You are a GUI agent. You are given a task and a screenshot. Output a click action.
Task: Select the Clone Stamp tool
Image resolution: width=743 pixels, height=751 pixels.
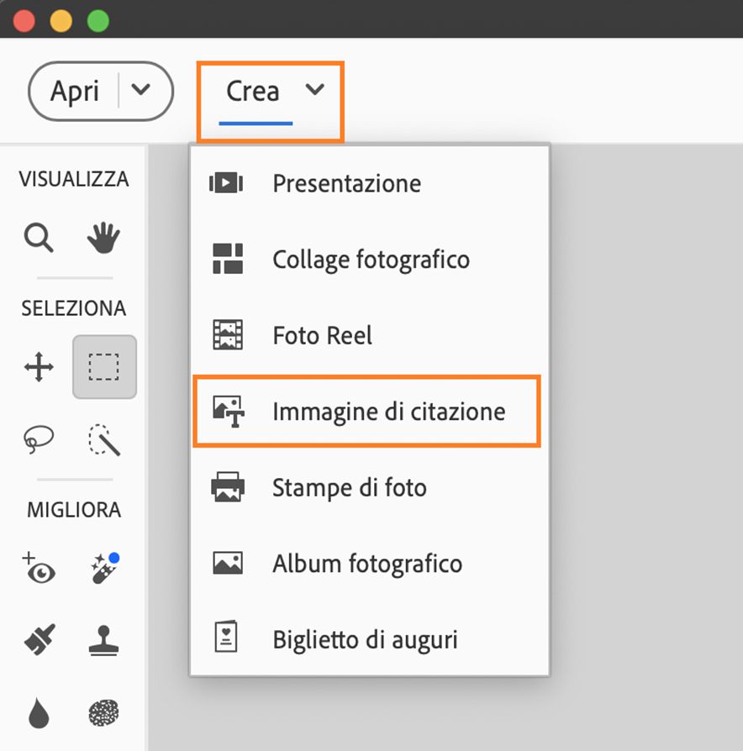click(x=104, y=641)
